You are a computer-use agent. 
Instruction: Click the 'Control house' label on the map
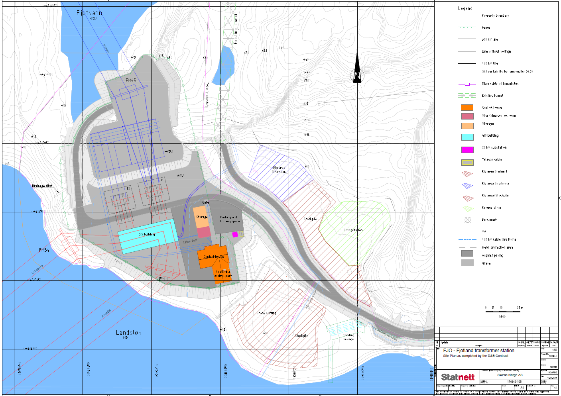click(x=214, y=257)
